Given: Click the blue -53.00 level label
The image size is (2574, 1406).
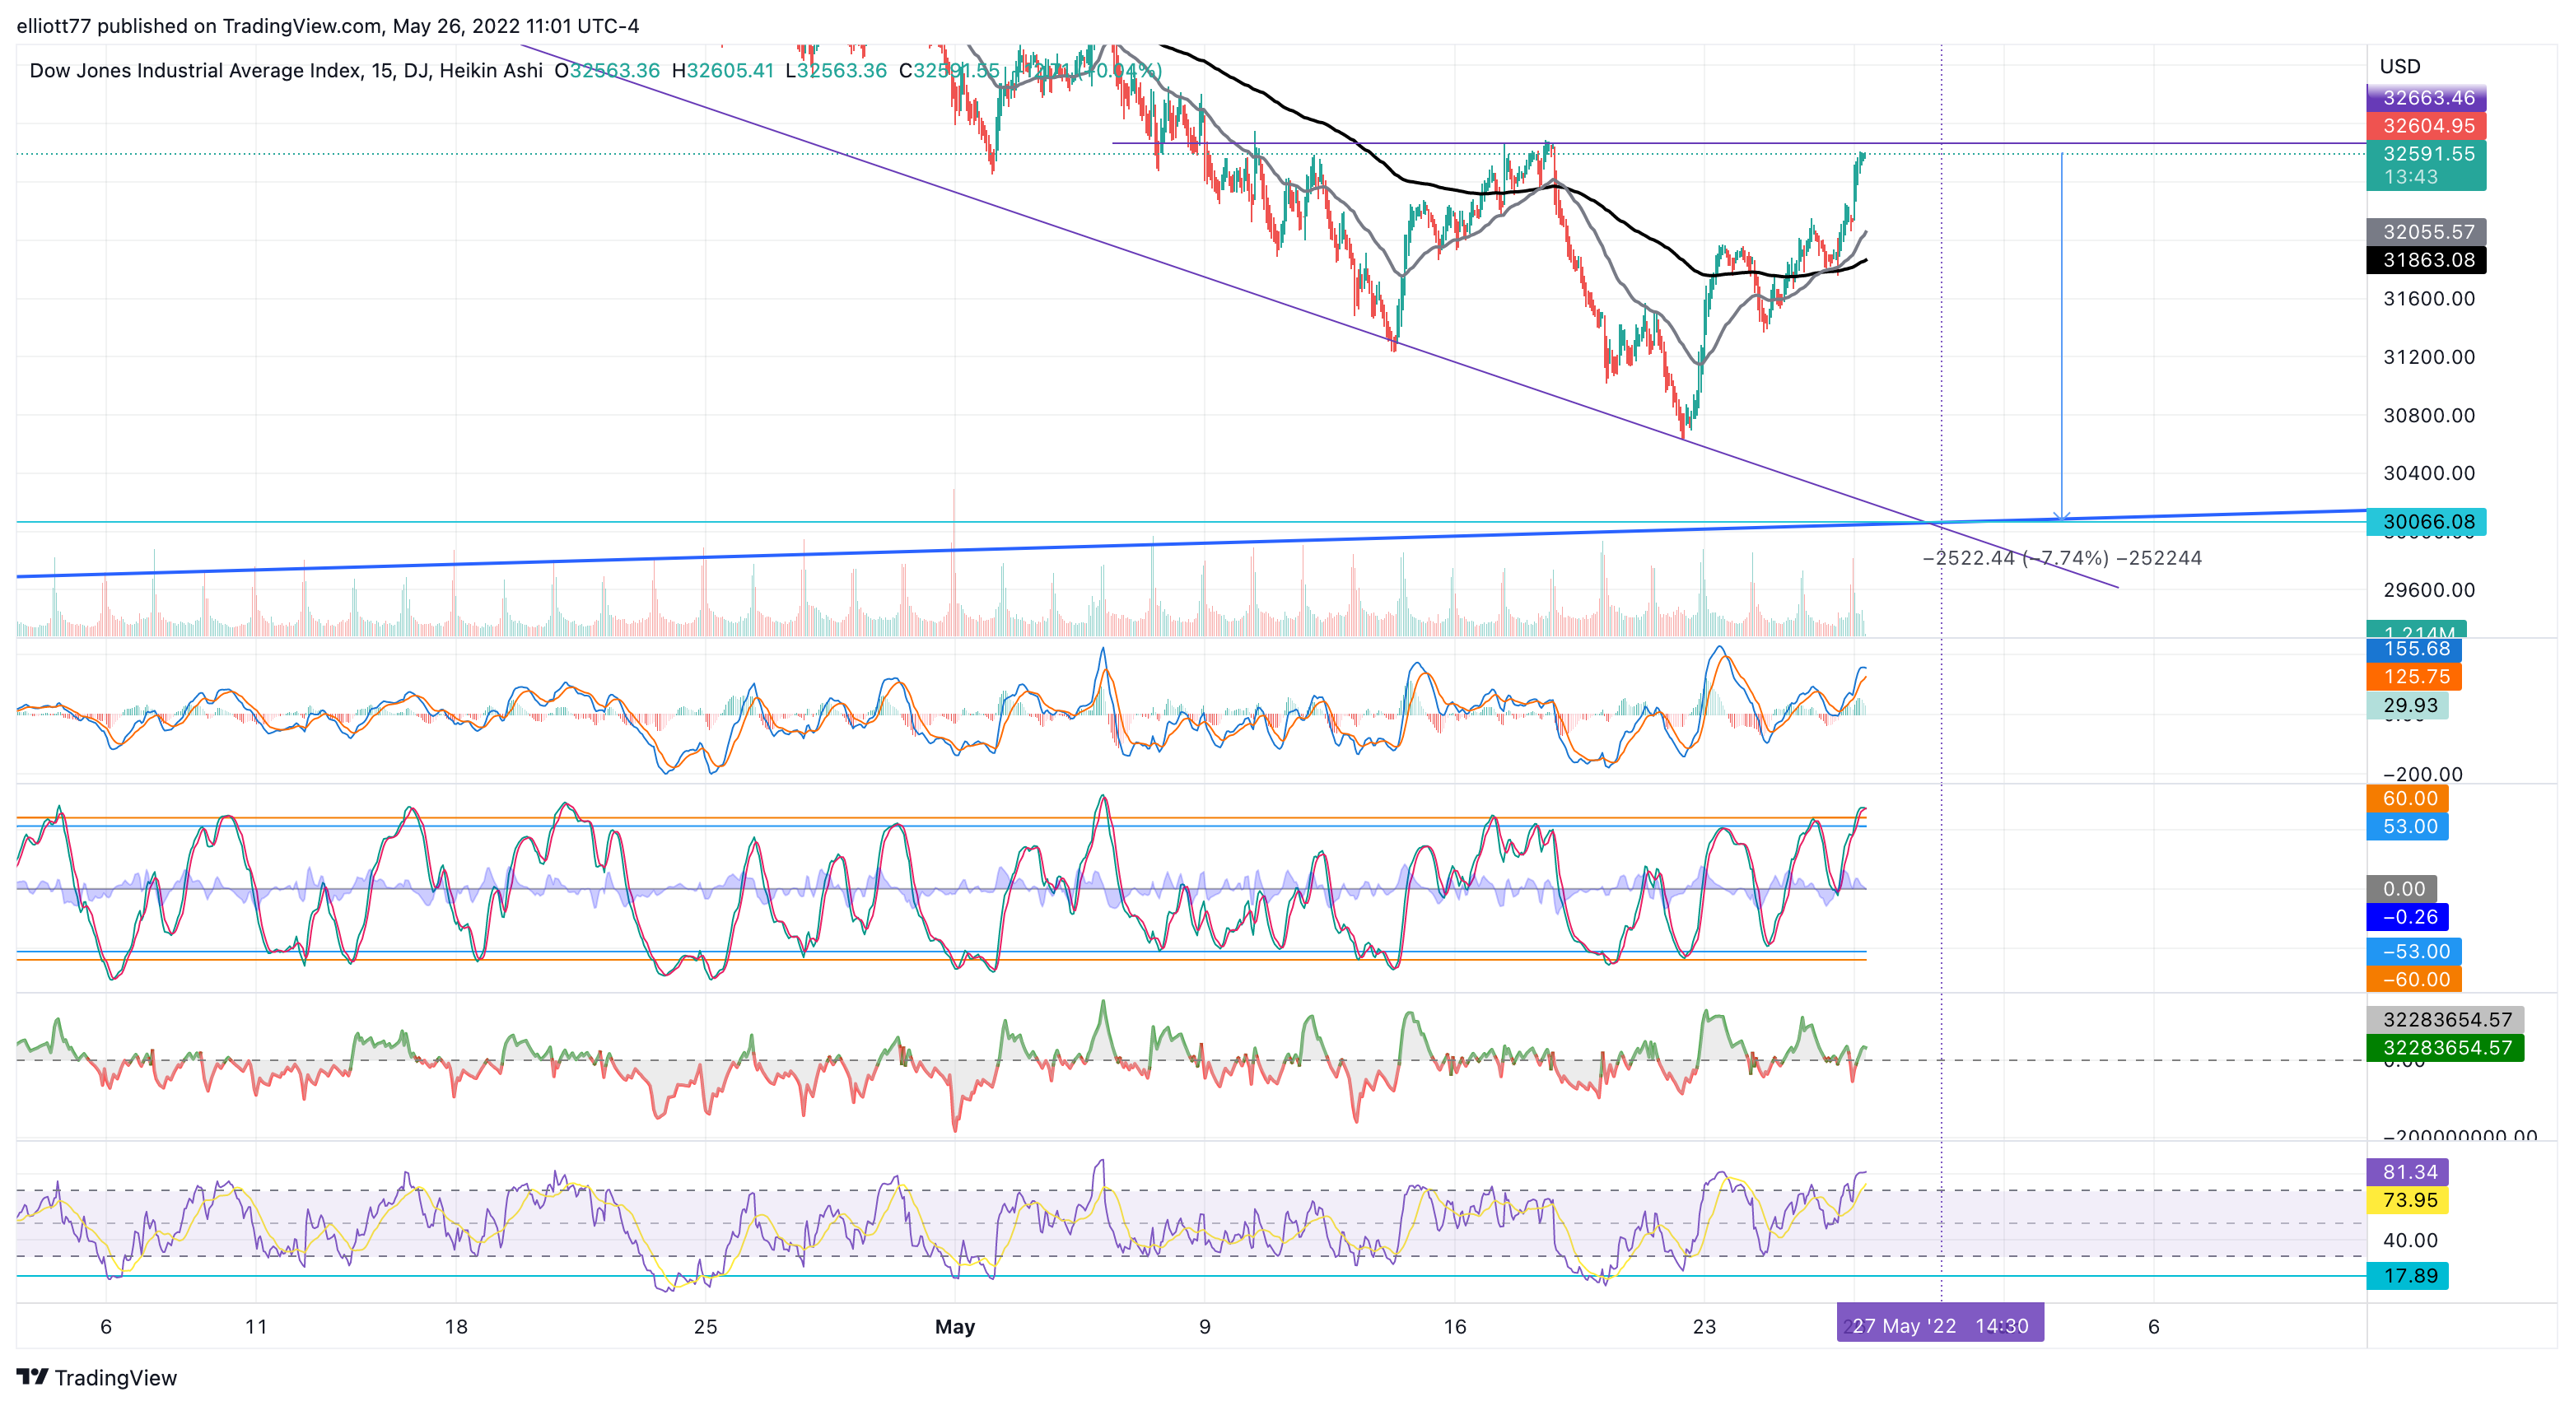Looking at the screenshot, I should [x=2414, y=952].
